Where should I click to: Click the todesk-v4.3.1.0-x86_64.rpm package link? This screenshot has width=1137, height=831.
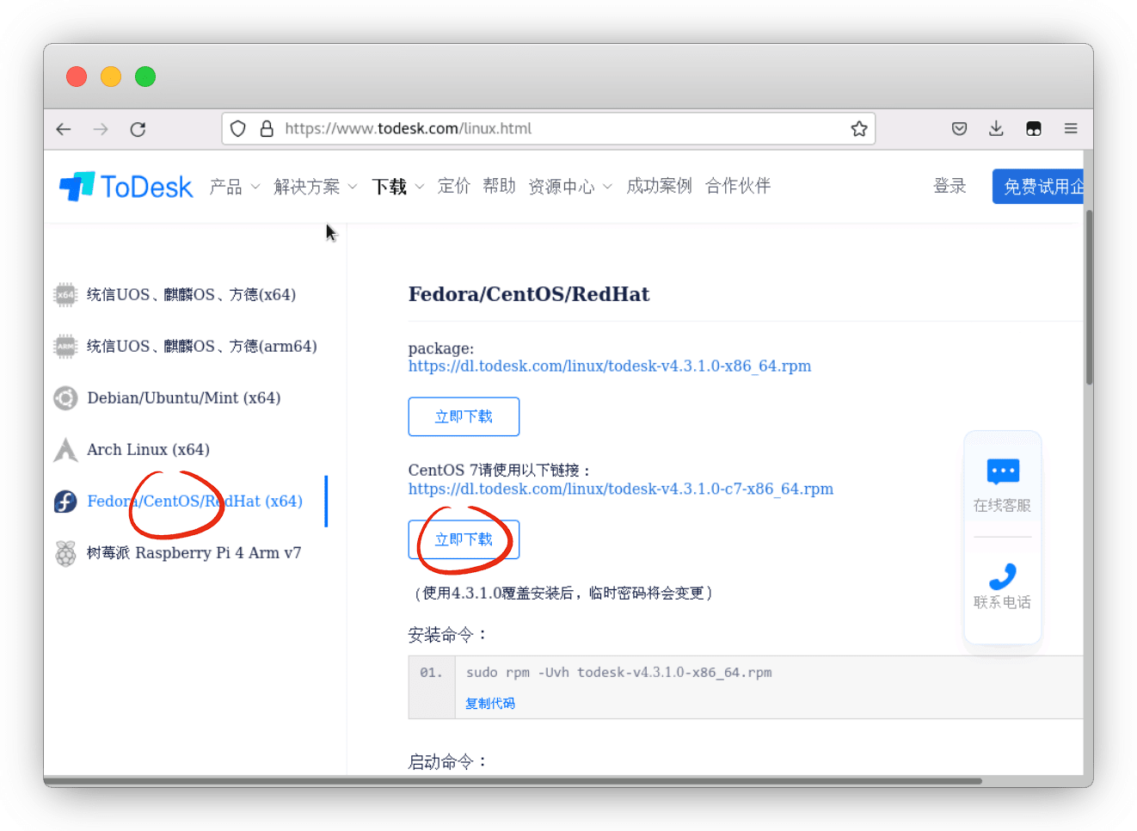click(609, 366)
